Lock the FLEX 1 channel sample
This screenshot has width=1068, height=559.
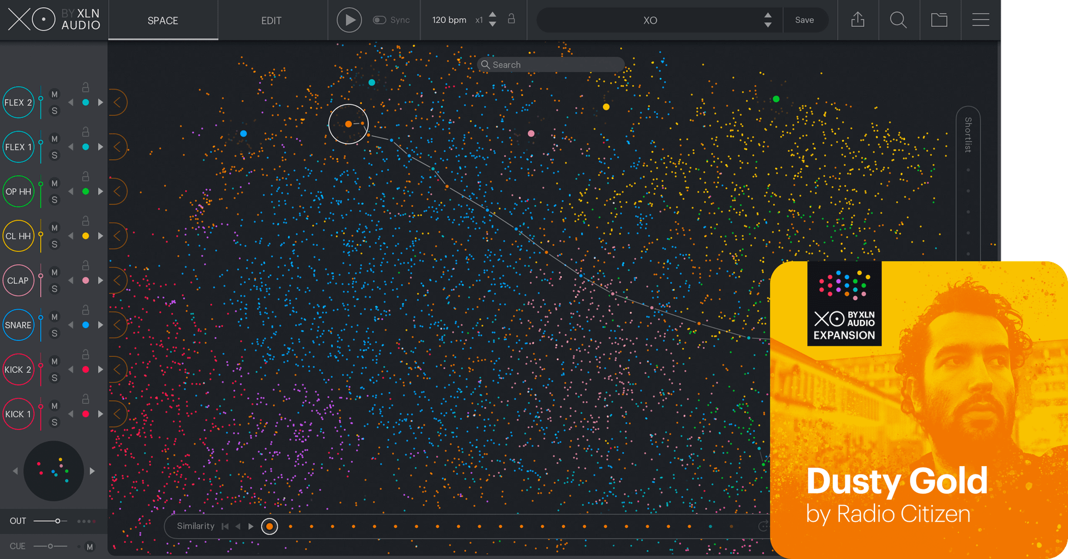tap(86, 132)
